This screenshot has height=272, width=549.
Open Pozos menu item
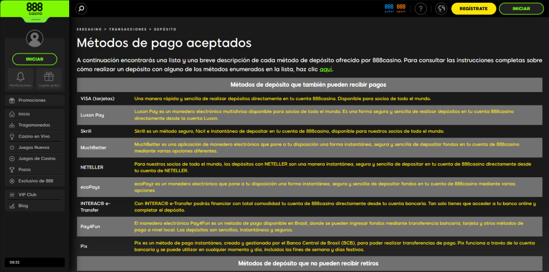click(35, 170)
